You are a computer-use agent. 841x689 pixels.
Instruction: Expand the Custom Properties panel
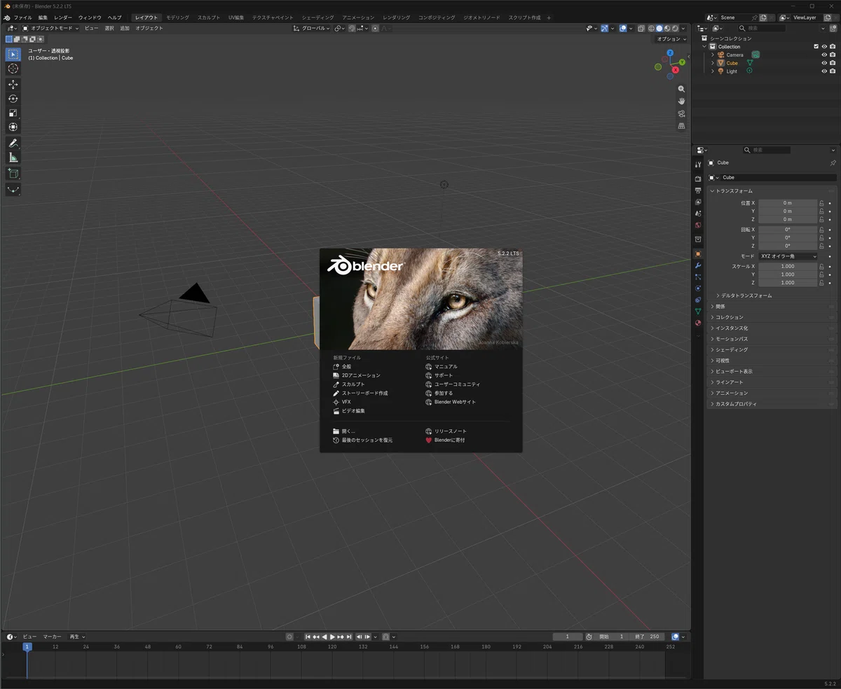click(772, 404)
